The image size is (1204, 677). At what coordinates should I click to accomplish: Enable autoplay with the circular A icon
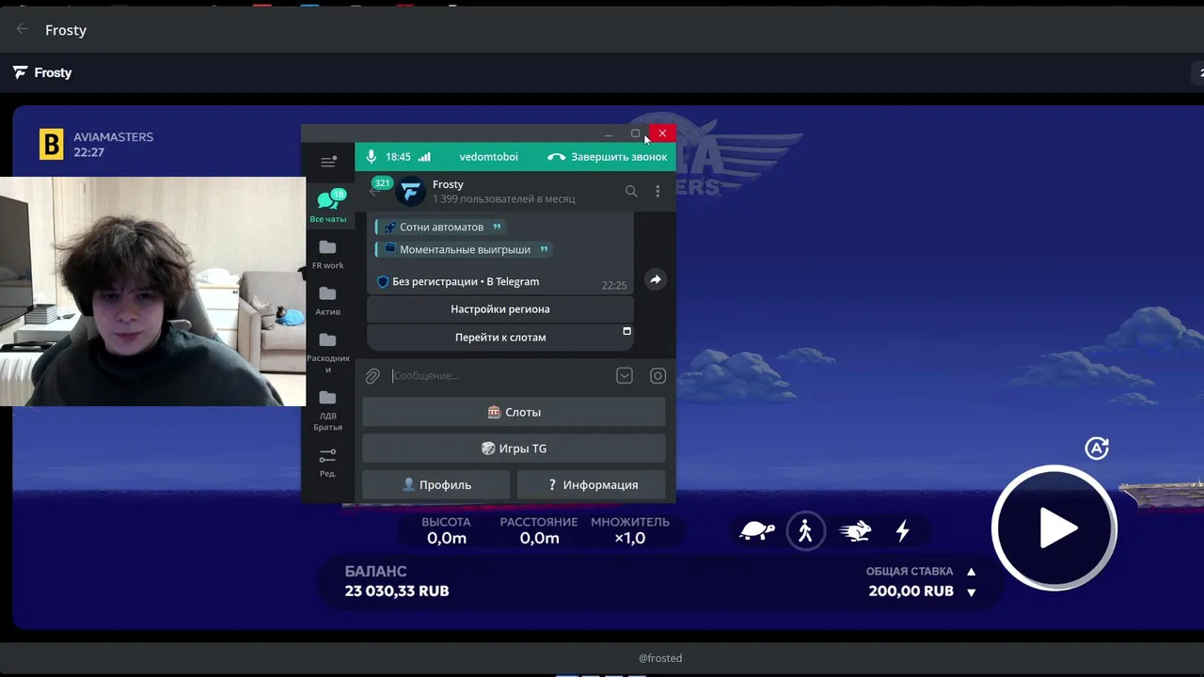pos(1097,449)
